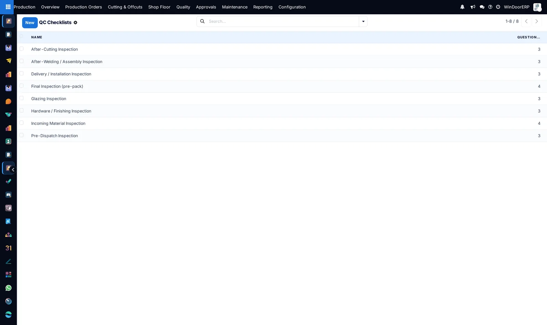Click the gear icon beside QC Checklists
The width and height of the screenshot is (547, 325).
[x=75, y=23]
